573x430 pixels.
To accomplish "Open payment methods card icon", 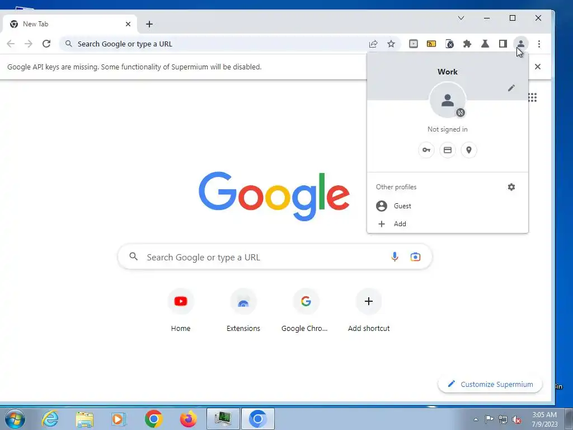I will [447, 150].
